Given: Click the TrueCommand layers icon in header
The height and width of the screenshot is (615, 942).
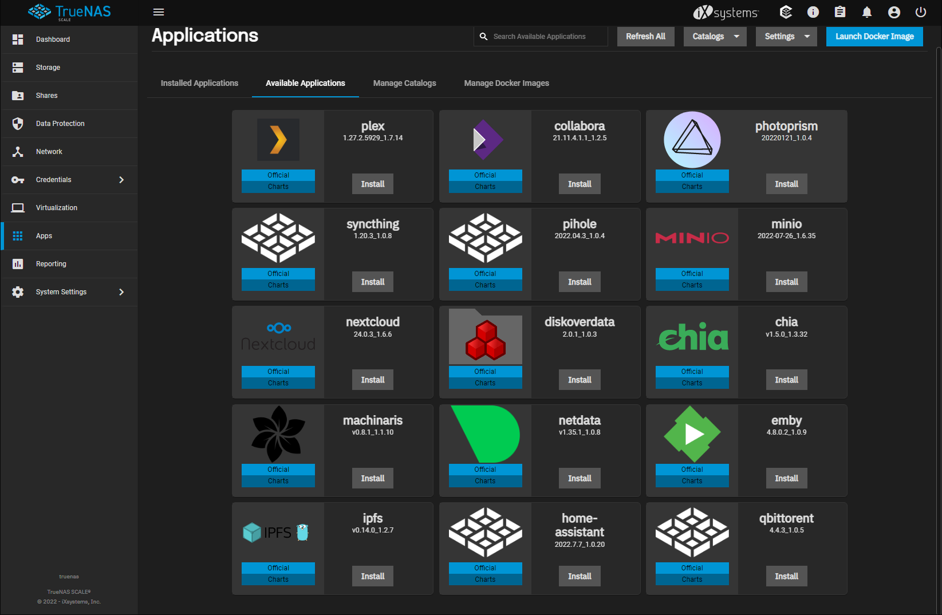Looking at the screenshot, I should point(786,12).
